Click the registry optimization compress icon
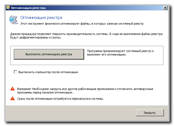Screen dimensions: 174x126 (x=14, y=20)
